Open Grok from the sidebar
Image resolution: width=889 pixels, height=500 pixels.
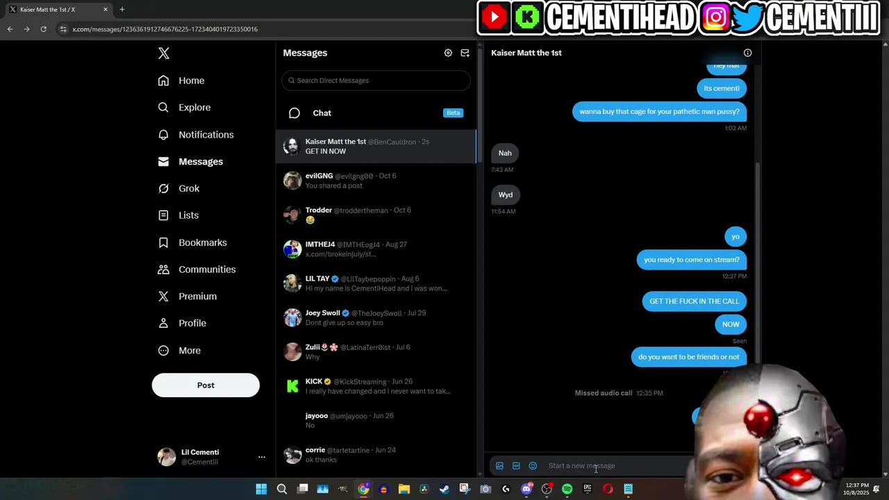click(178, 188)
